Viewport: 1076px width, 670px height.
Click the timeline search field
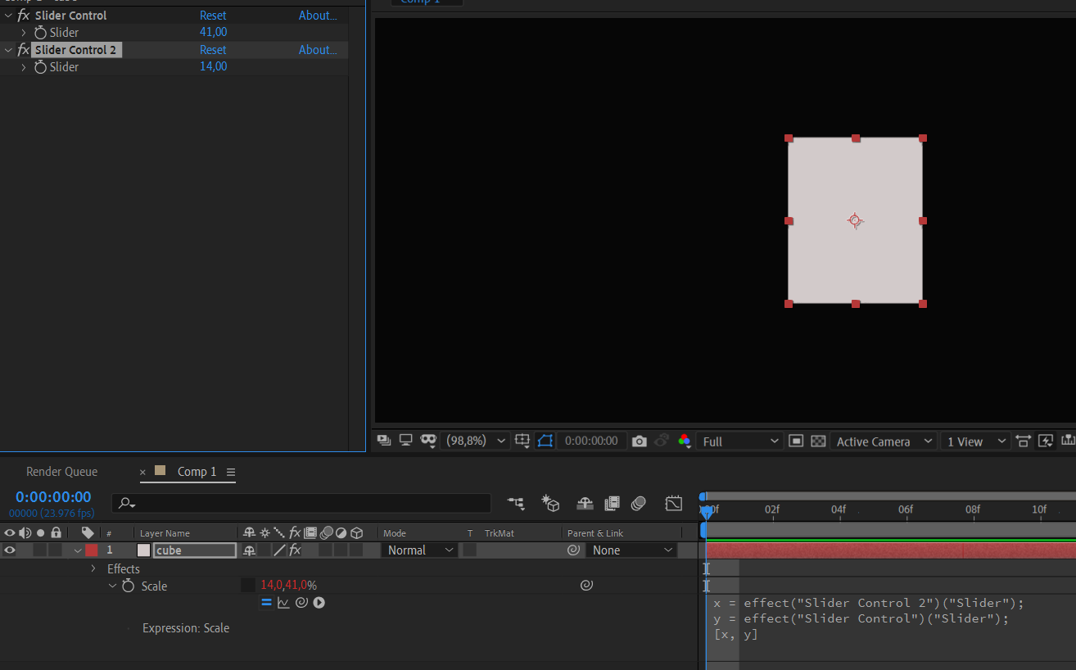(x=301, y=503)
